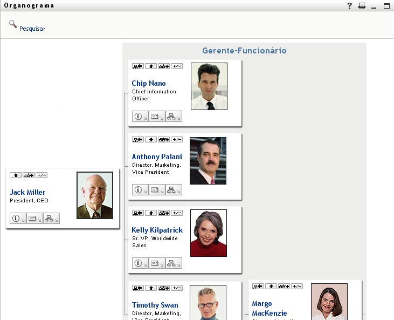Make Chip Nano the new root
Viewport: 394px width, 320px height.
138,66
